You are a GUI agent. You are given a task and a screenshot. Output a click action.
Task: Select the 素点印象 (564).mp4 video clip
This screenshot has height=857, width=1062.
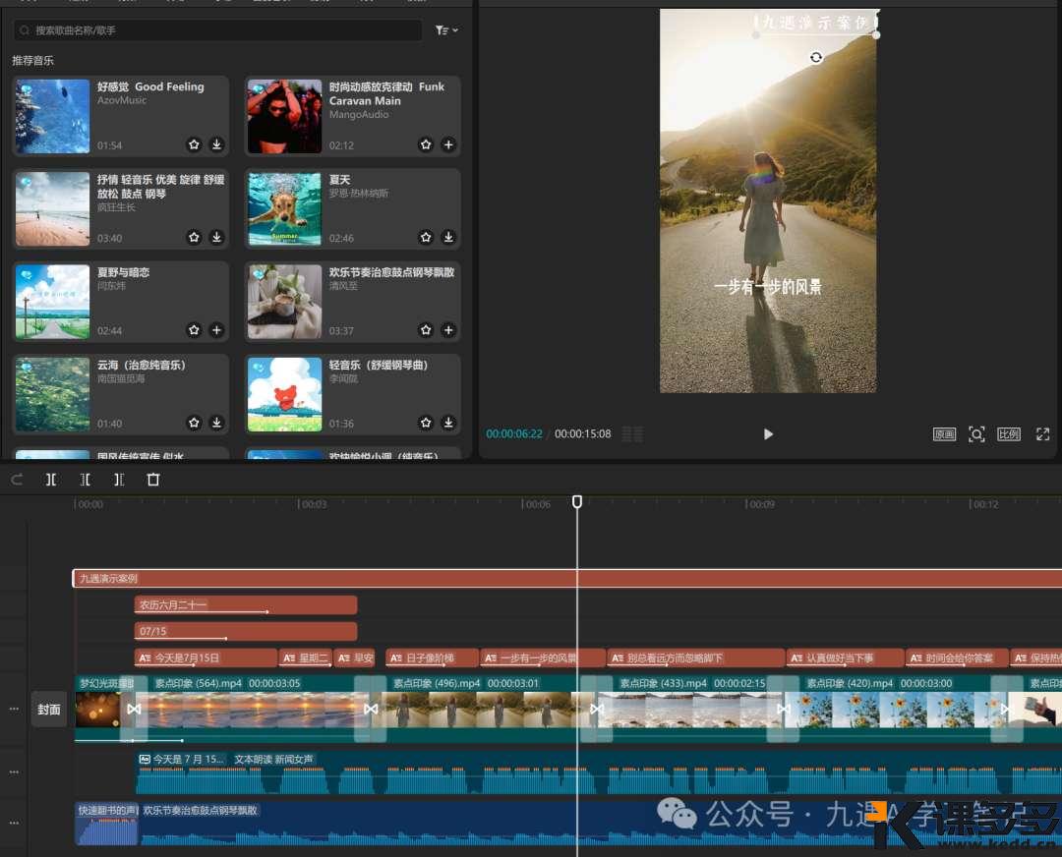[252, 709]
